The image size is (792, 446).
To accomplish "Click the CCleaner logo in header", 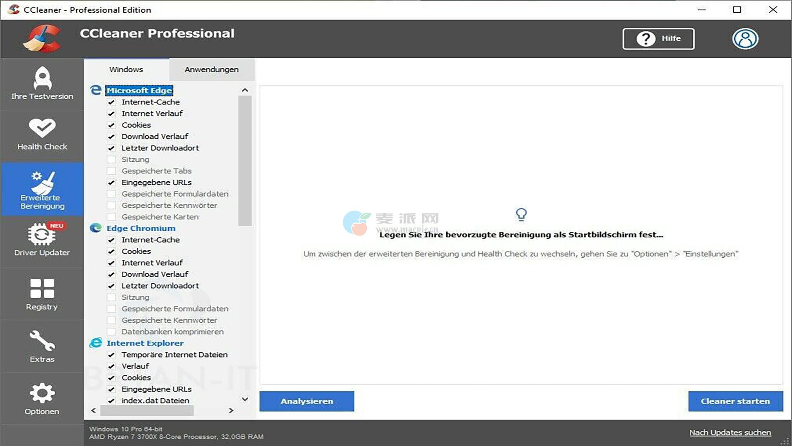I will click(42, 39).
